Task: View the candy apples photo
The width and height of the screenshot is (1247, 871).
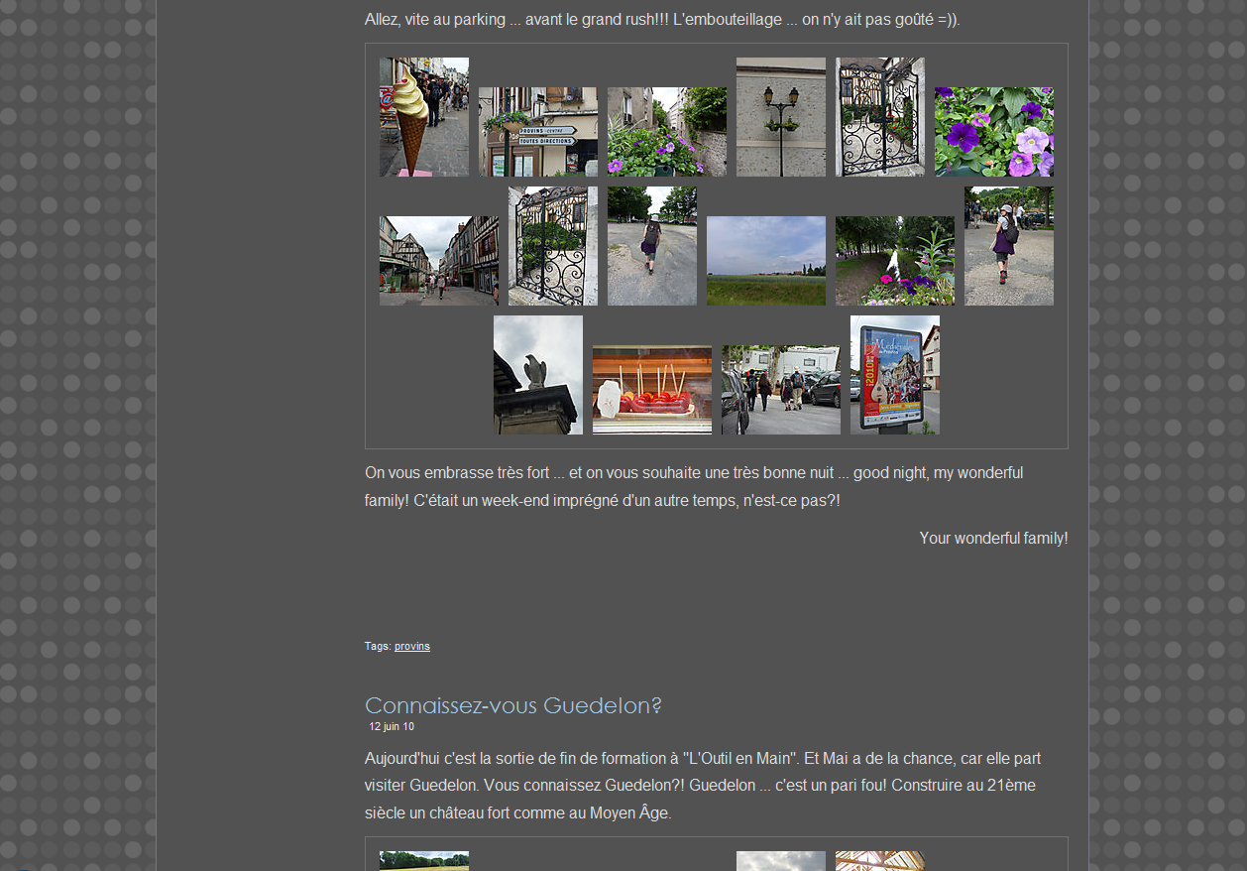Action: (651, 390)
